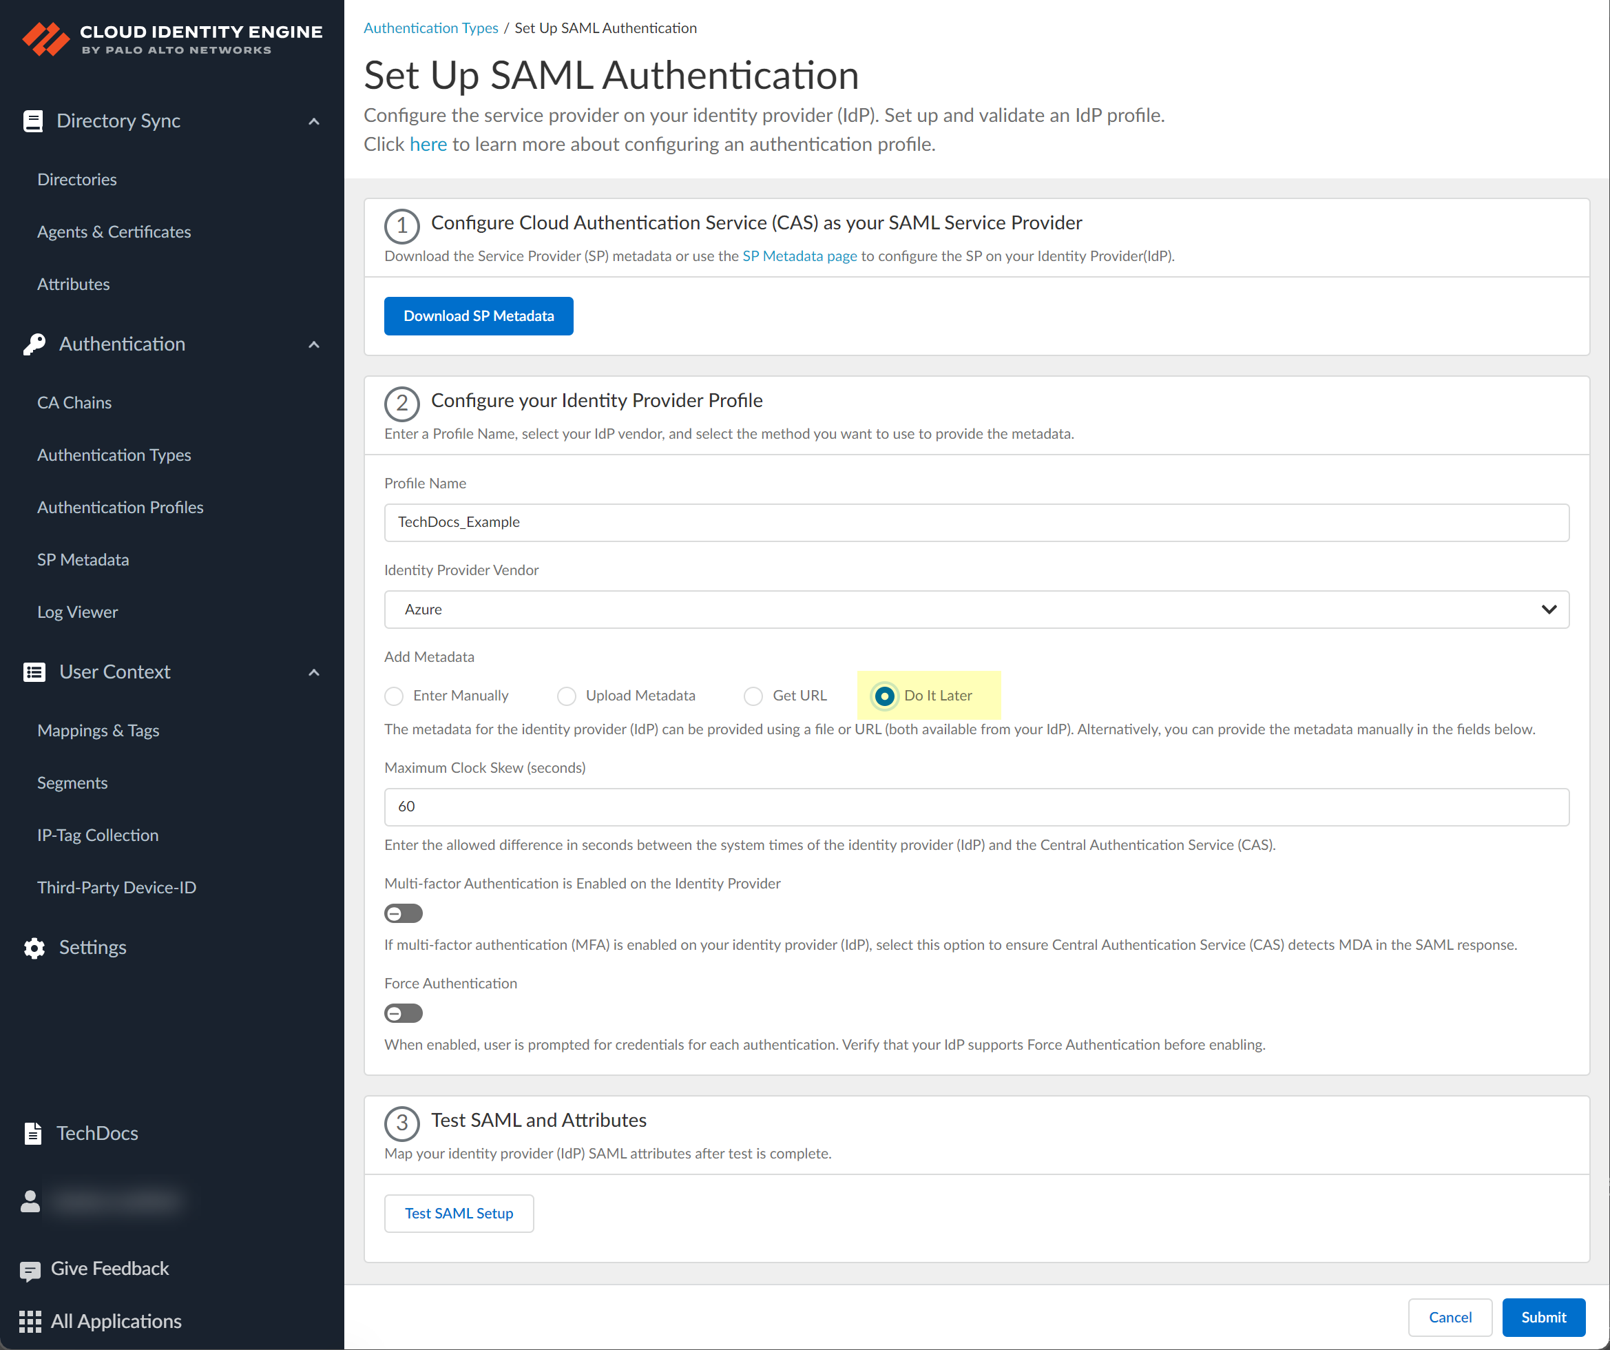The height and width of the screenshot is (1350, 1610).
Task: Open All Applications grid icon
Action: tap(30, 1321)
